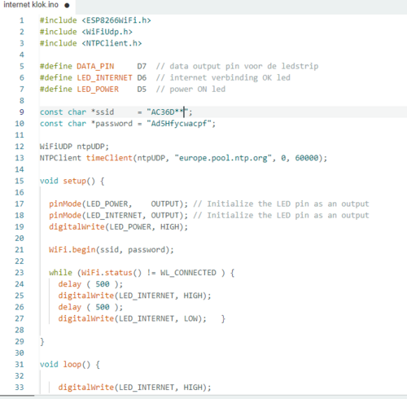Click the "europe.pool.ntp.org" server string

223,158
